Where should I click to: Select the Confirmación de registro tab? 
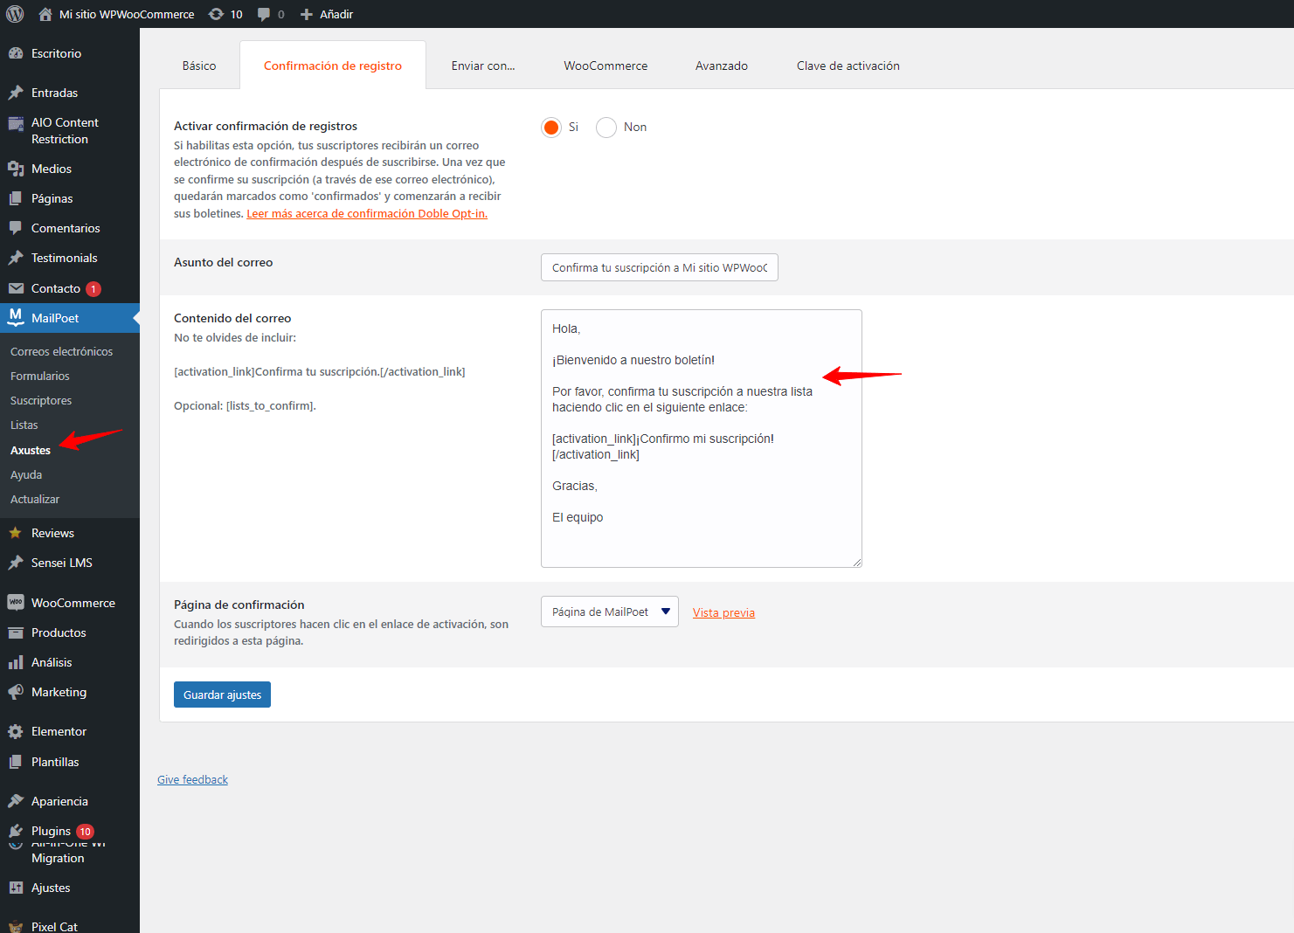tap(333, 66)
